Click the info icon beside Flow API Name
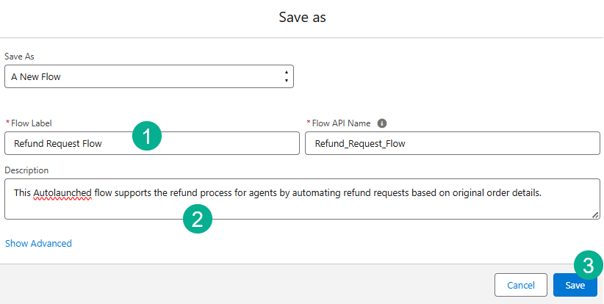 382,123
